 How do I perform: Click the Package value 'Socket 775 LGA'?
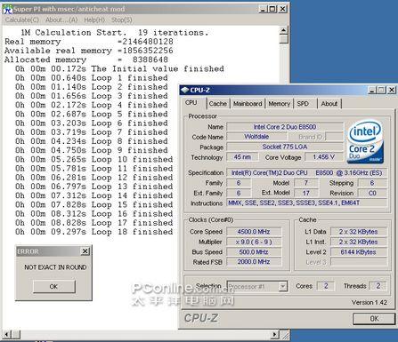[x=285, y=147]
